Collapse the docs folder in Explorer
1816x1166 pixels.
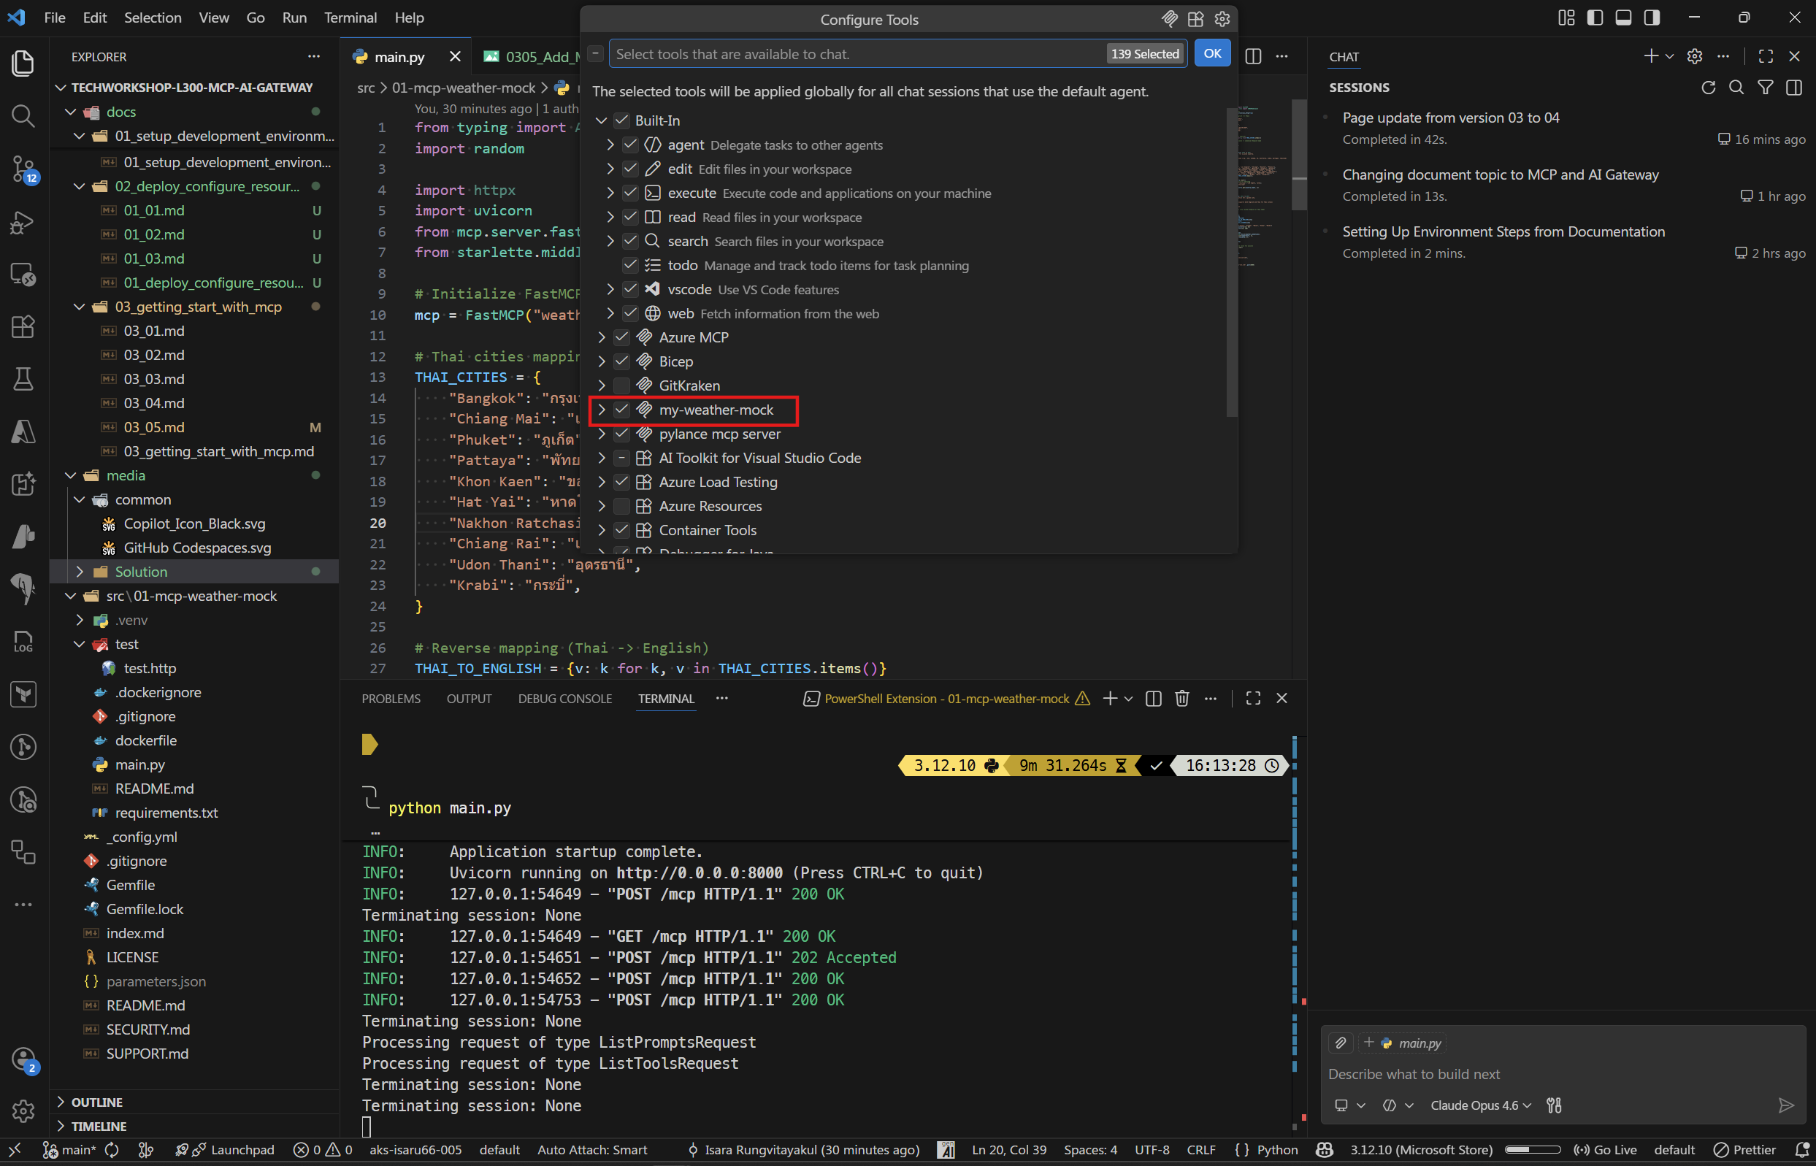[x=70, y=111]
